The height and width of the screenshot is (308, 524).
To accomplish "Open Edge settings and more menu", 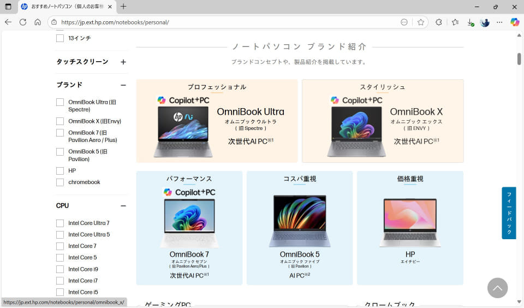I will tap(499, 22).
